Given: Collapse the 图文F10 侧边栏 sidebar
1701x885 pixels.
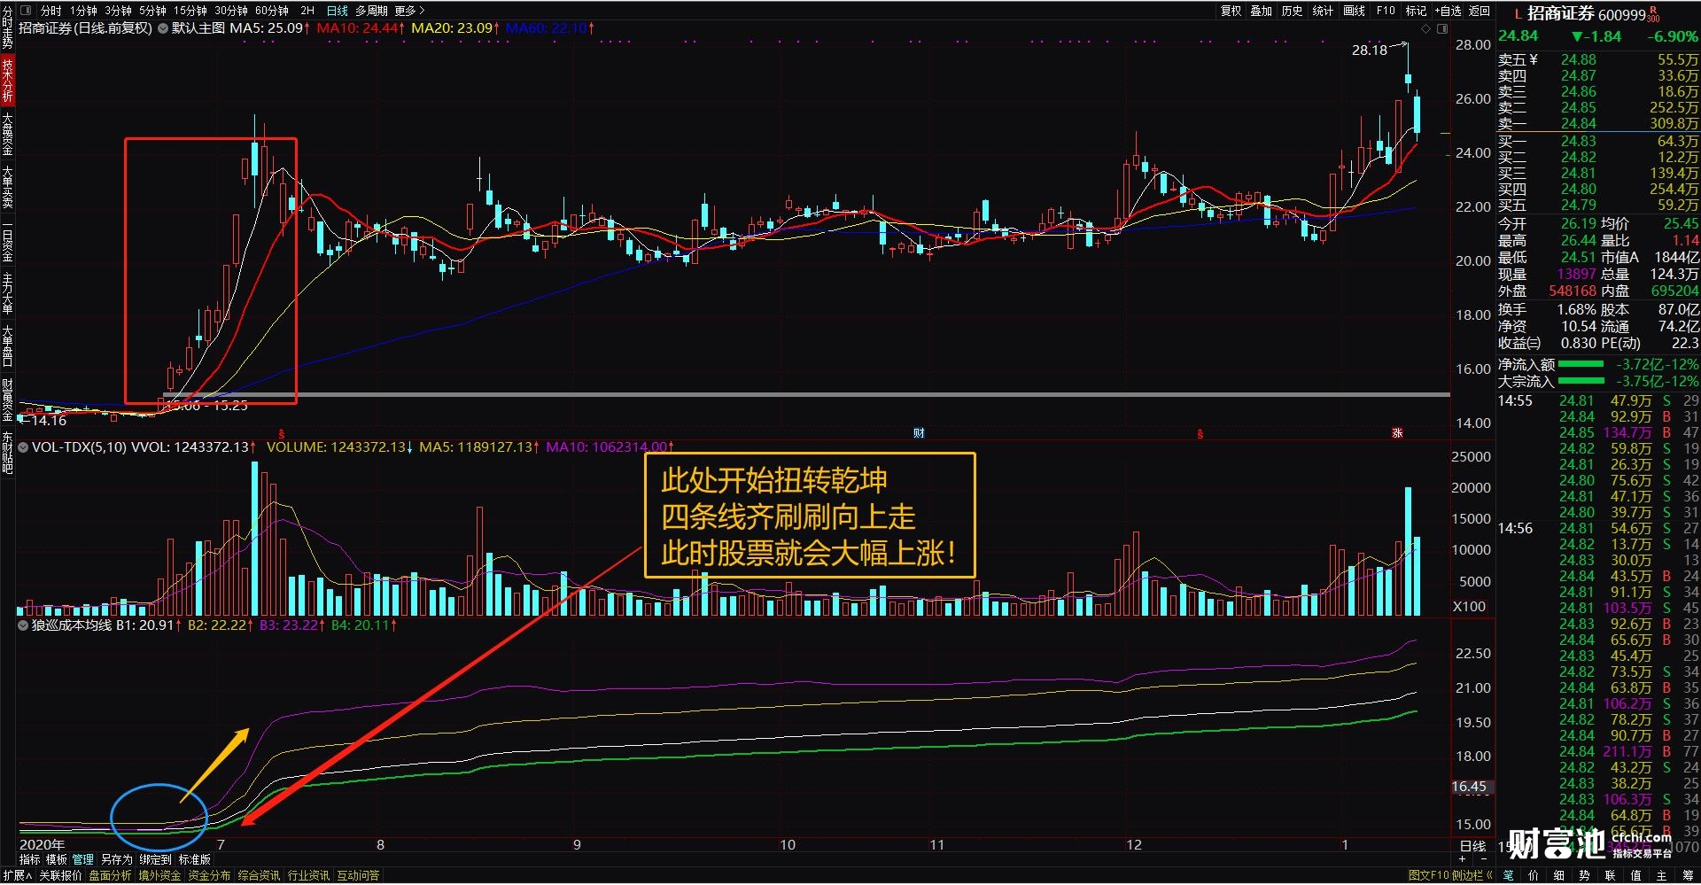Looking at the screenshot, I should pos(1451,875).
